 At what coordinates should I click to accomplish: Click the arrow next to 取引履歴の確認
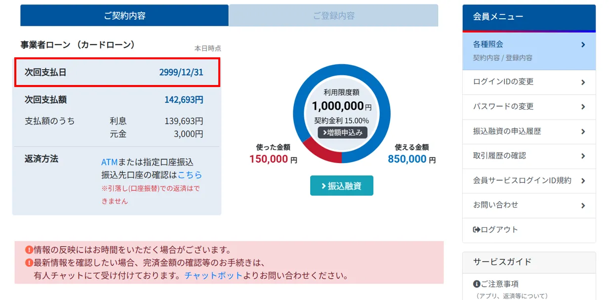point(583,156)
